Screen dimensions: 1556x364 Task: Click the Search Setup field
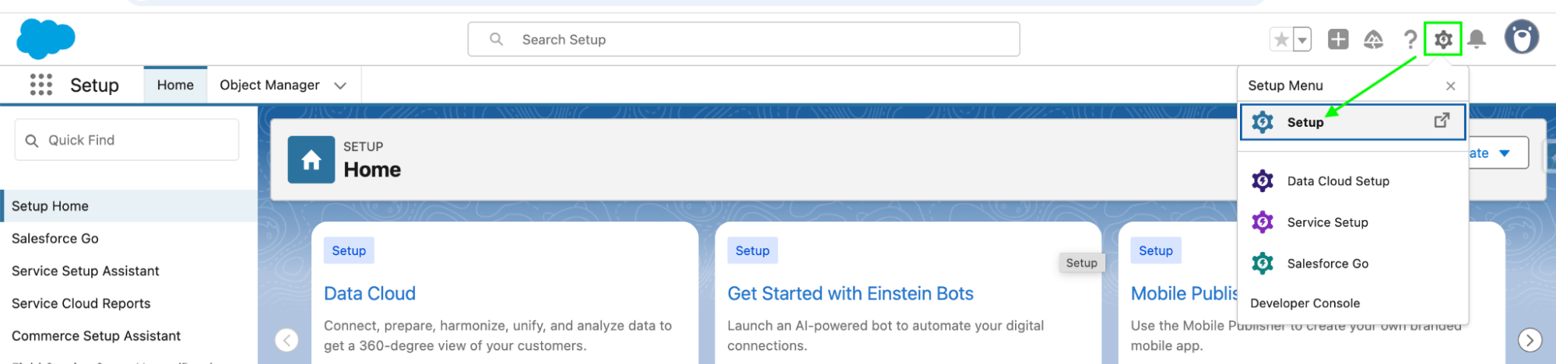743,40
